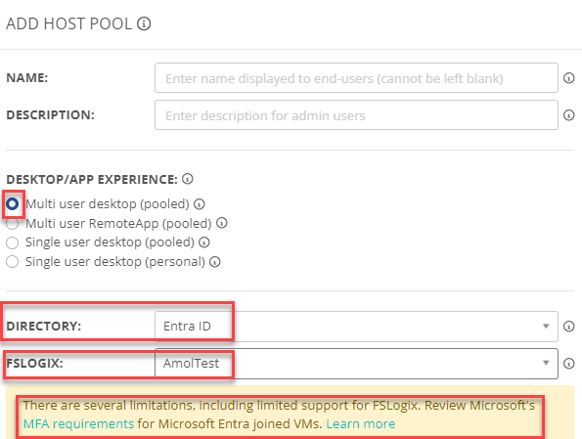Image resolution: width=582 pixels, height=439 pixels.
Task: Click the info icon beside Directory dropdown
Action: pos(568,327)
